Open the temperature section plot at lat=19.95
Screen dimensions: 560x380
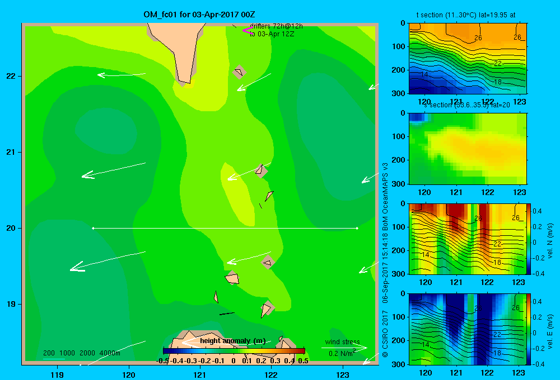(468, 59)
